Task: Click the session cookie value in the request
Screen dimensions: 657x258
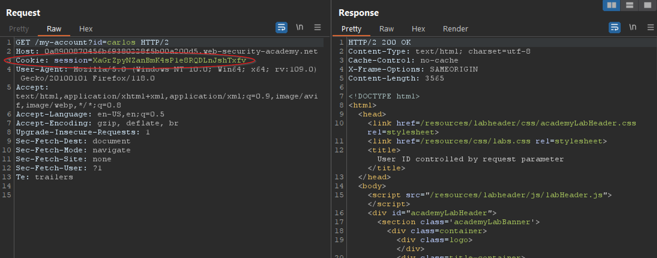Action: 169,60
